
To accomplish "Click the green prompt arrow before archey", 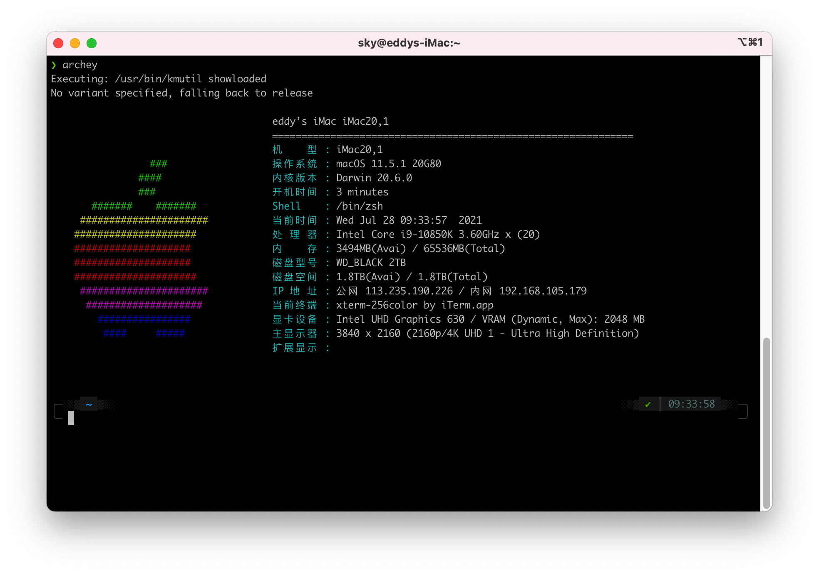I will pos(54,65).
